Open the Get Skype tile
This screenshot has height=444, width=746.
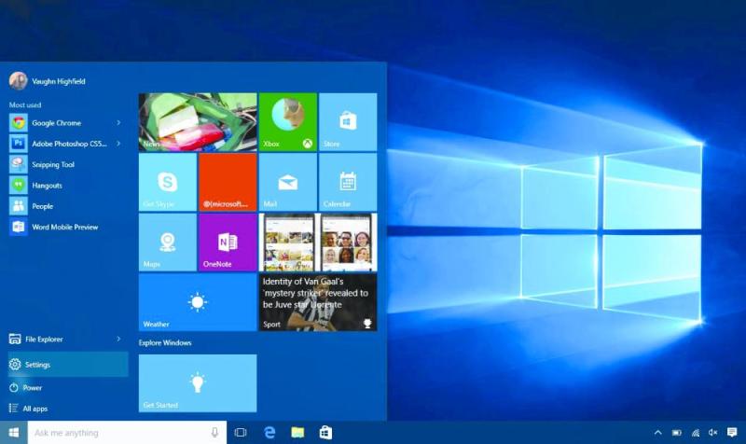(x=168, y=182)
